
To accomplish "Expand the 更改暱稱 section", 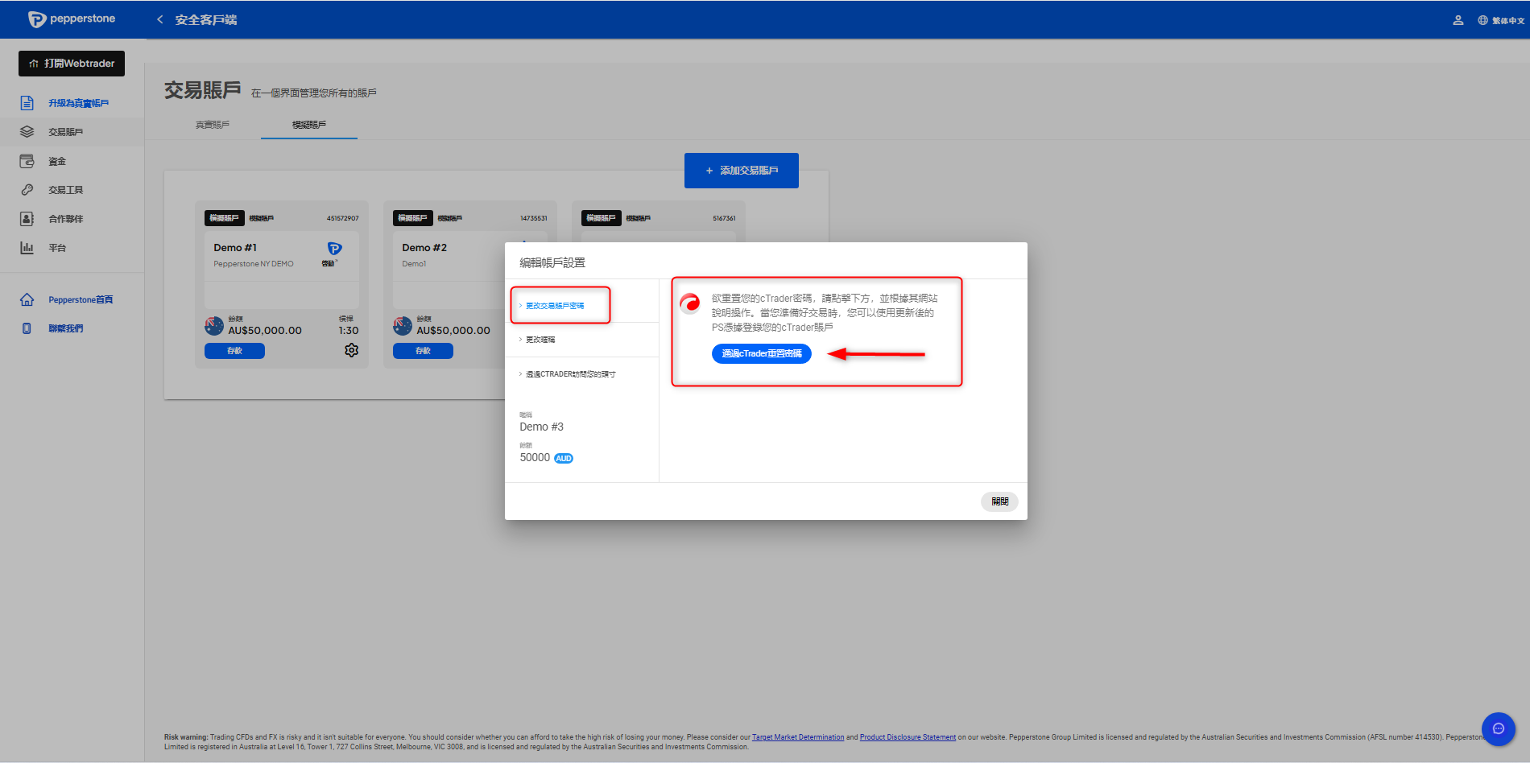I will coord(540,340).
